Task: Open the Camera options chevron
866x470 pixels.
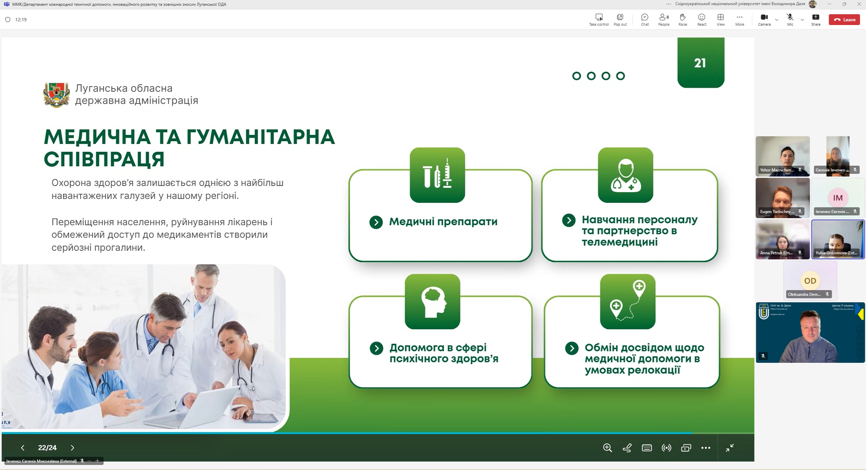Action: pyautogui.click(x=776, y=20)
